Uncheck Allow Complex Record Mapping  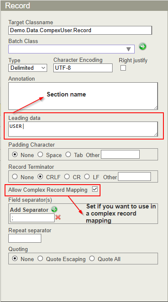(x=95, y=189)
